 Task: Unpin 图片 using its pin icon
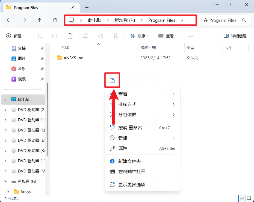click(42, 58)
